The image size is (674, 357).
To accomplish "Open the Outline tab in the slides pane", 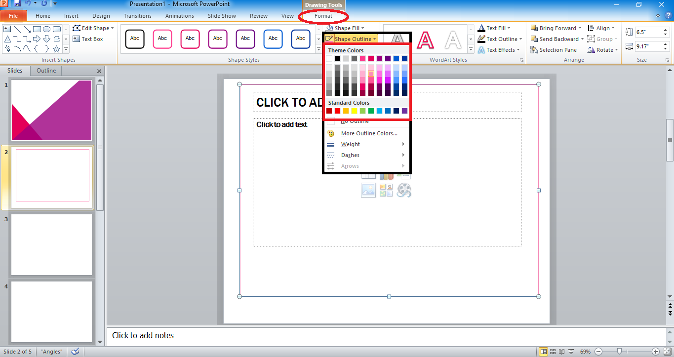I will 45,70.
